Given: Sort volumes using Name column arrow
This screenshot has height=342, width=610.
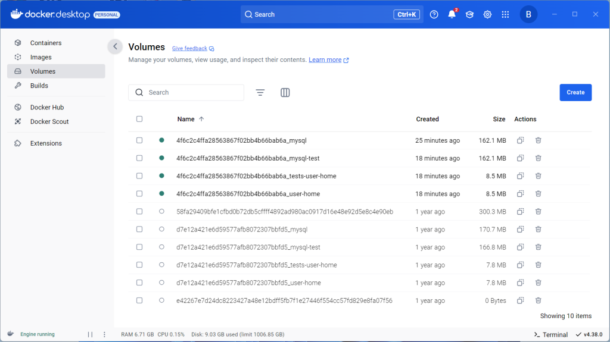Looking at the screenshot, I should pos(201,119).
